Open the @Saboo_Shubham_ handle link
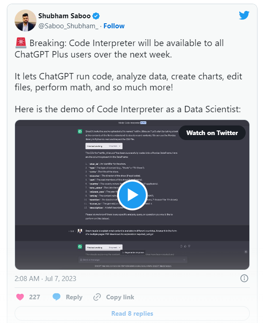This screenshot has height=323, width=263. (x=68, y=26)
